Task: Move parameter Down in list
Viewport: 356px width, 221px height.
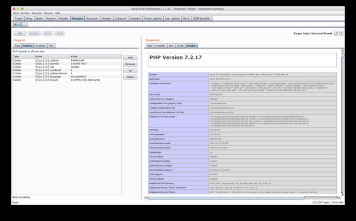Action: click(130, 77)
